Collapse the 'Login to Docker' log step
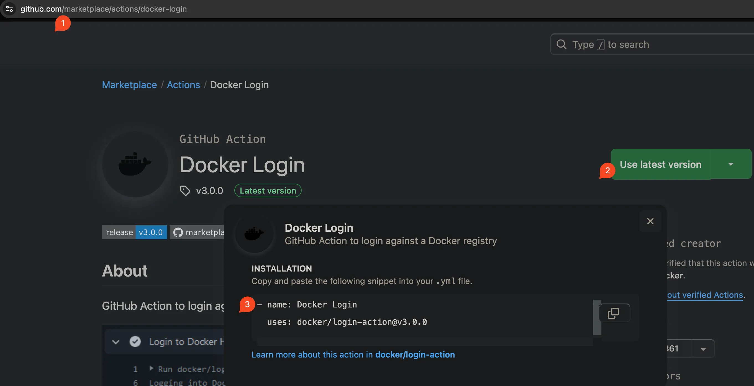Viewport: 754px width, 386px height. point(116,341)
